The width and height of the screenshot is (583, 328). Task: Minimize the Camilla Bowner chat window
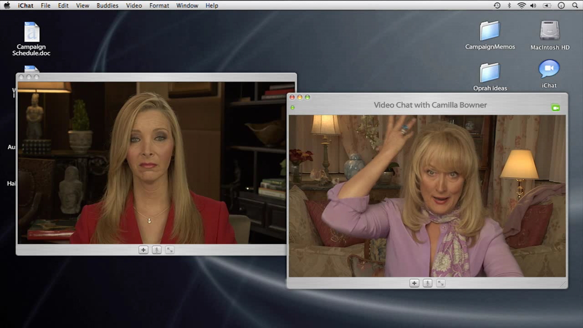pyautogui.click(x=300, y=97)
